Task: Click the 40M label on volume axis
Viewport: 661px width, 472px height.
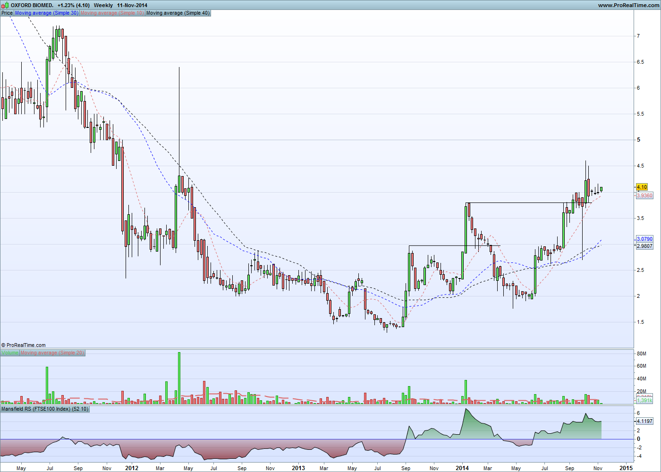Action: point(641,379)
